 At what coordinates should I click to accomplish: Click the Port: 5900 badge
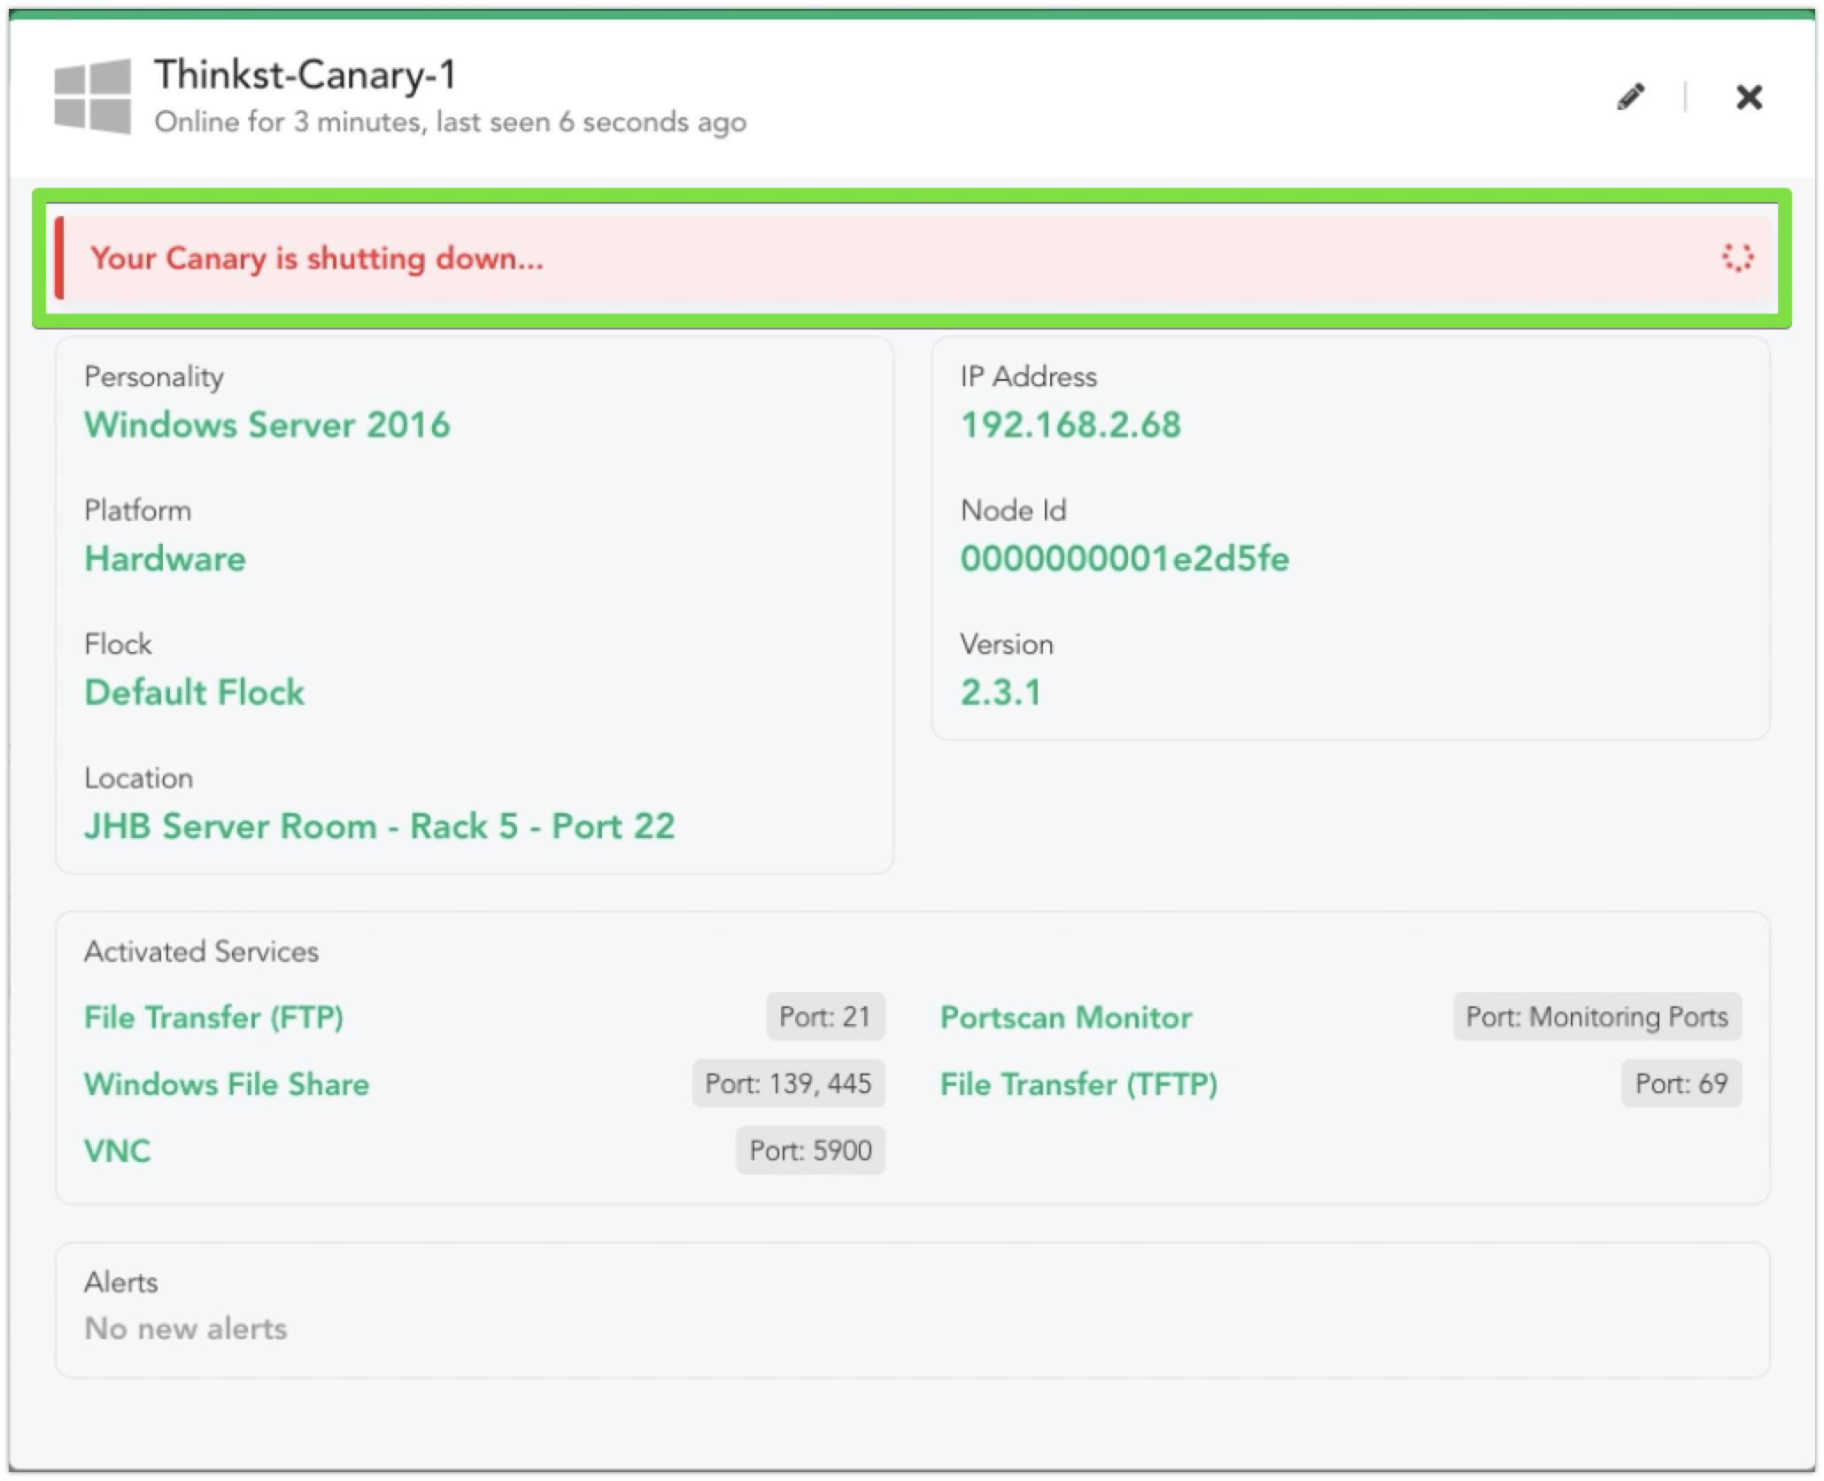[x=810, y=1151]
